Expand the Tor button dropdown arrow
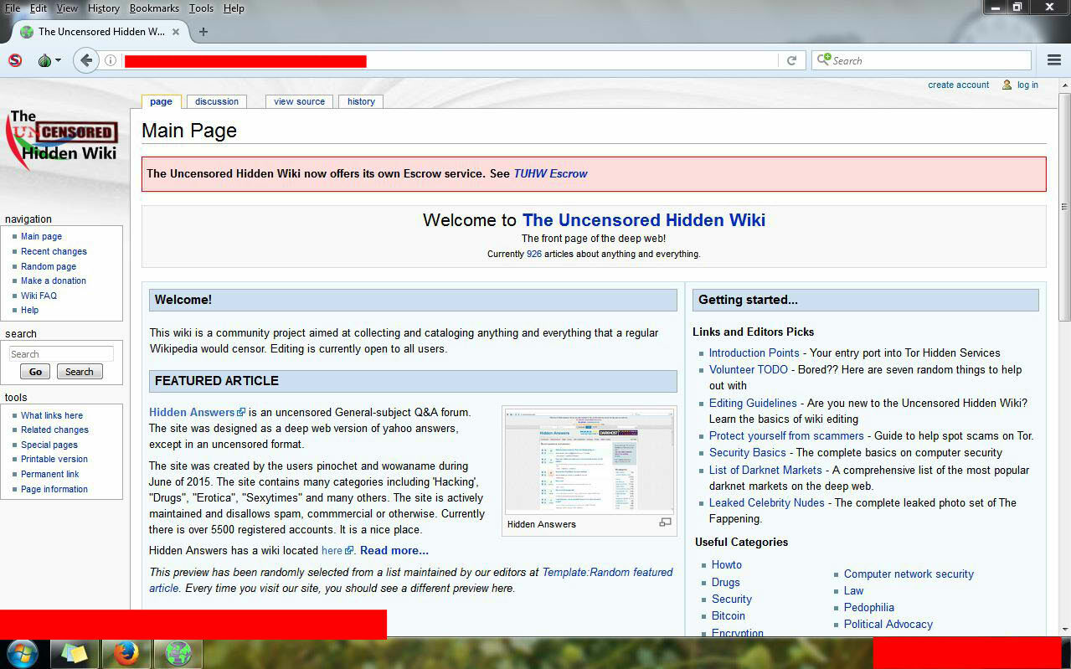 pyautogui.click(x=58, y=61)
